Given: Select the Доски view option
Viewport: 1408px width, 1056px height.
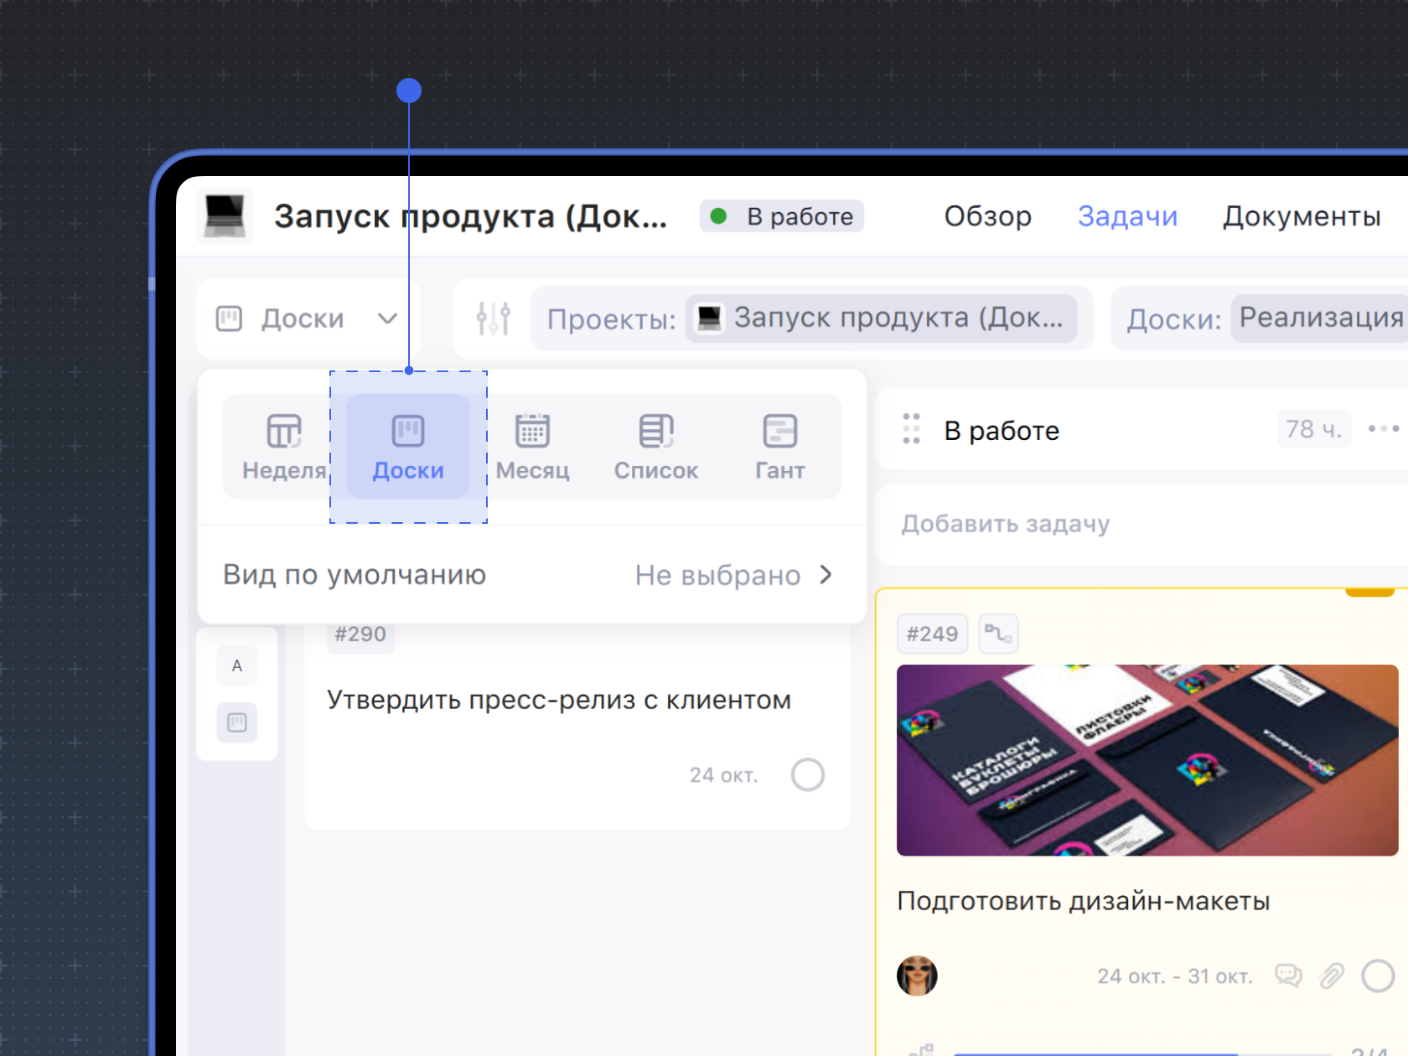Looking at the screenshot, I should click(408, 447).
